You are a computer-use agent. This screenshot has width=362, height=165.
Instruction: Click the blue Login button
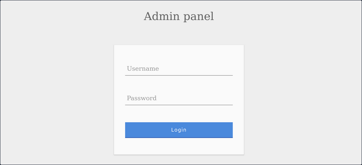(179, 130)
